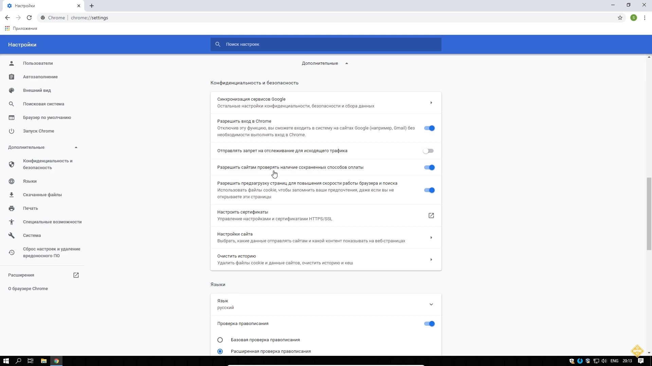This screenshot has width=652, height=366.
Task: Go to Скачанные файлы in the sidebar
Action: tap(42, 195)
